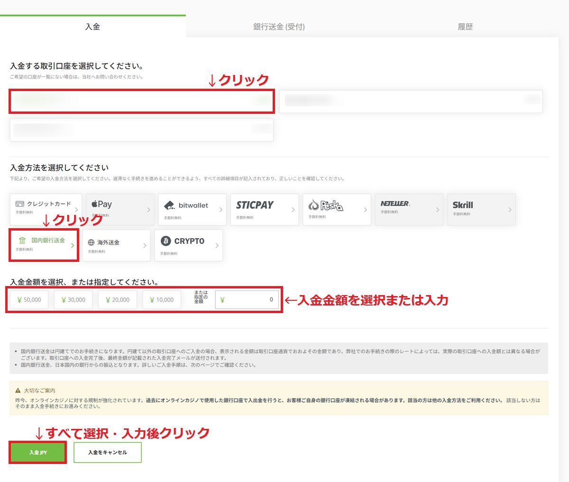Screen dimensions: 569x482
Task: Expand bitwallet option chevron
Action: [220, 209]
